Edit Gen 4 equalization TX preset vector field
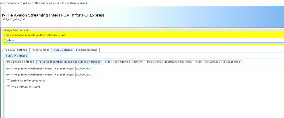The width and height of the screenshot is (284, 118). (89, 74)
